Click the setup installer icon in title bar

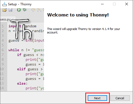[5, 4]
